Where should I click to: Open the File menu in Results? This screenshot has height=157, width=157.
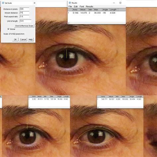tap(70, 7)
